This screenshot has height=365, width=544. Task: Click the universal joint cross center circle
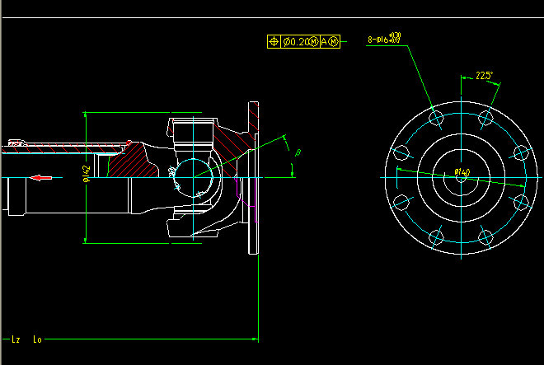coord(192,174)
